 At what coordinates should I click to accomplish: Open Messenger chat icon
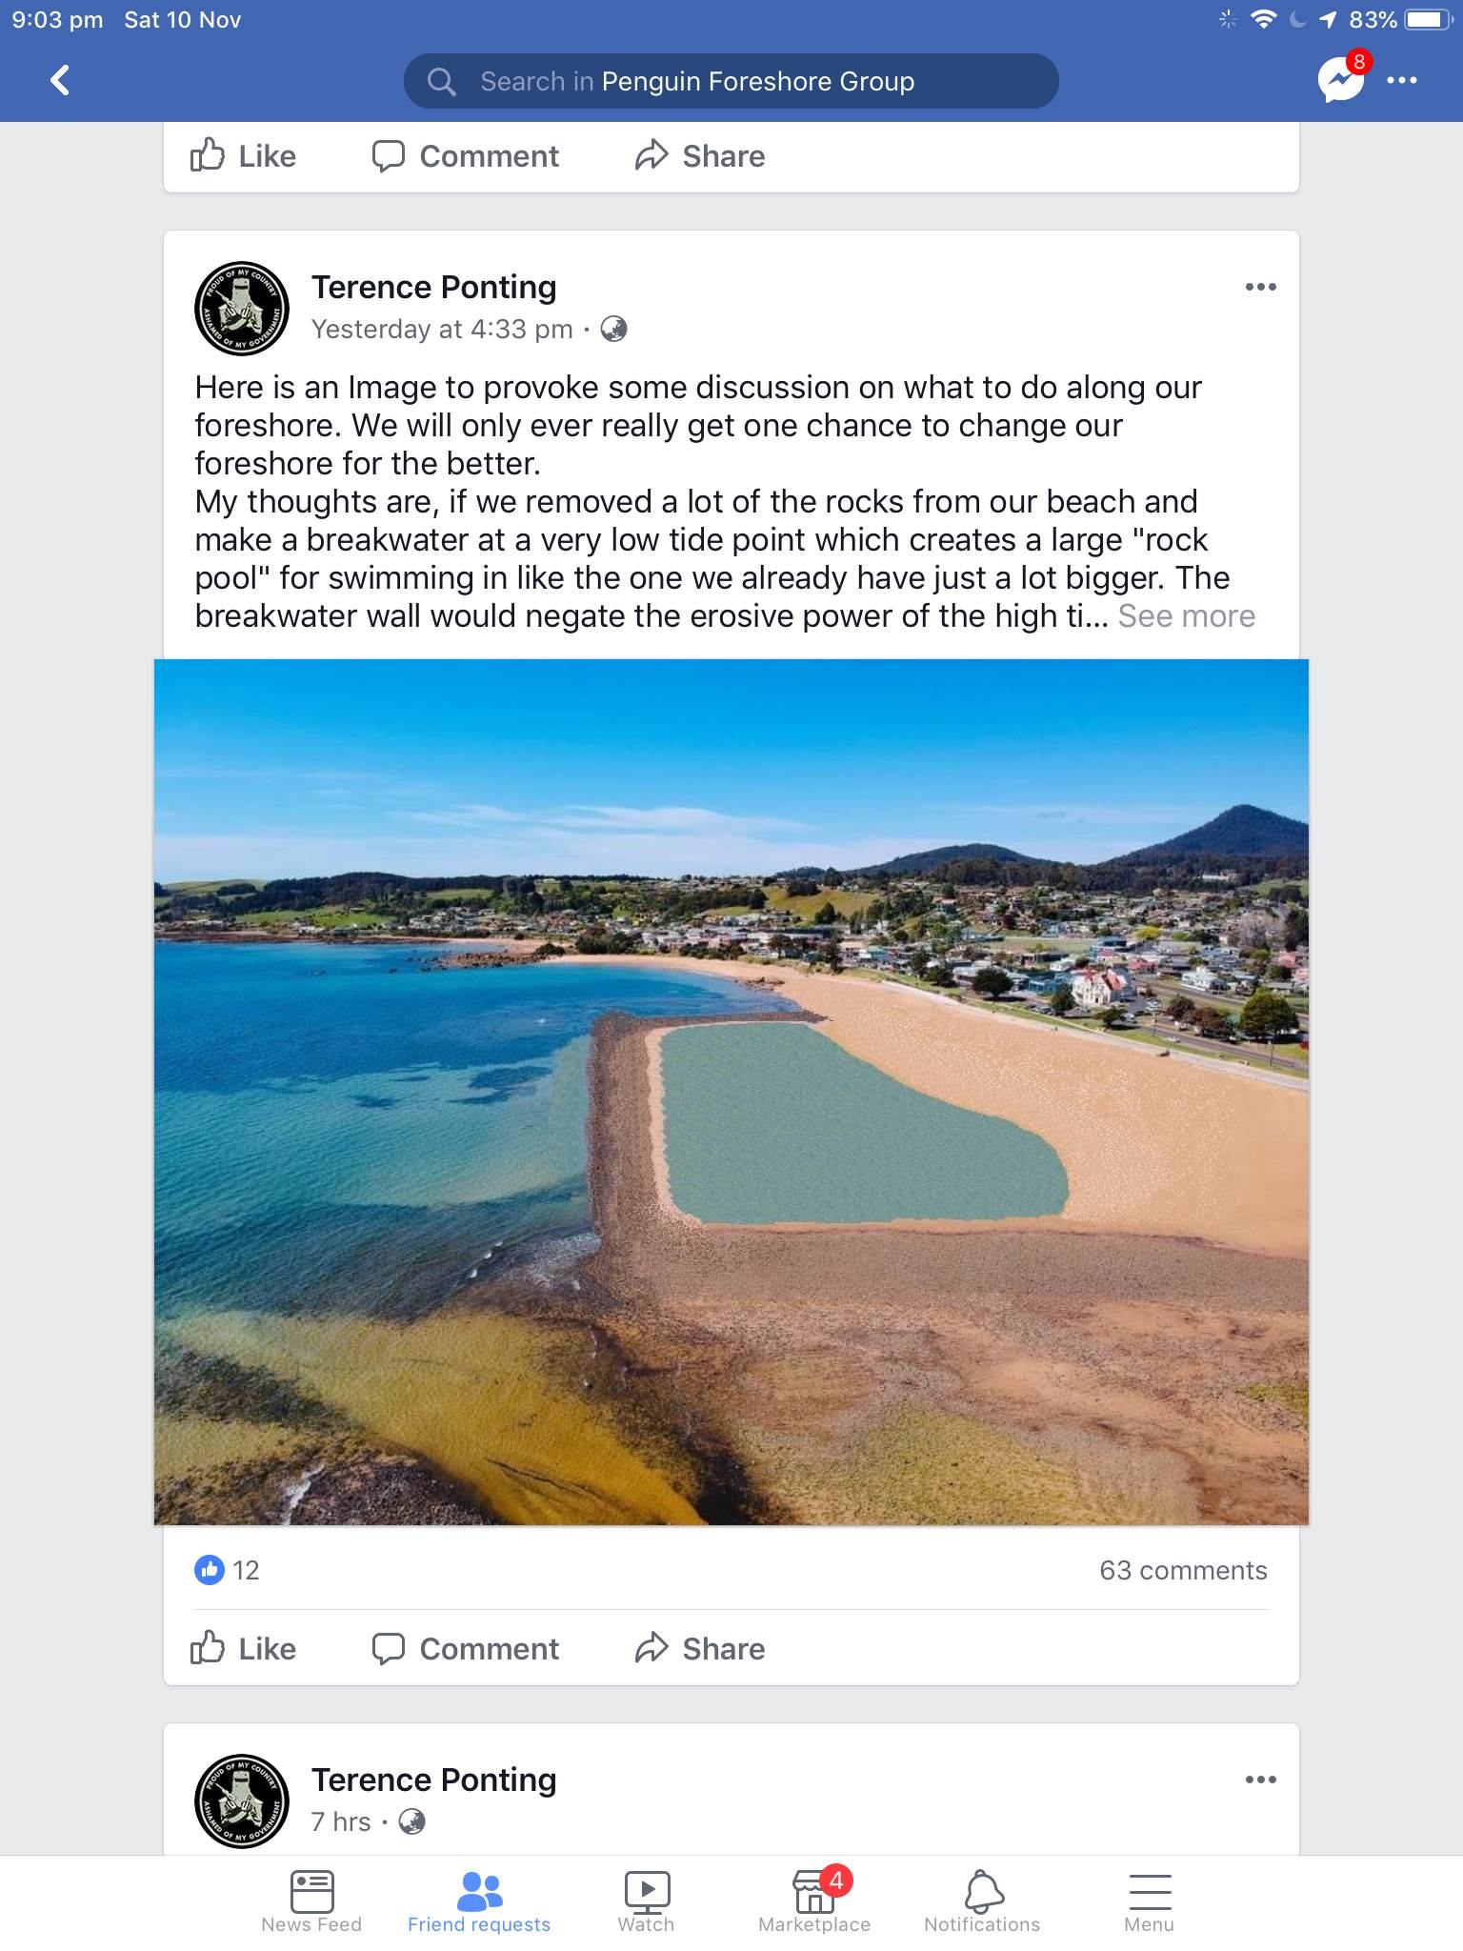pyautogui.click(x=1340, y=81)
